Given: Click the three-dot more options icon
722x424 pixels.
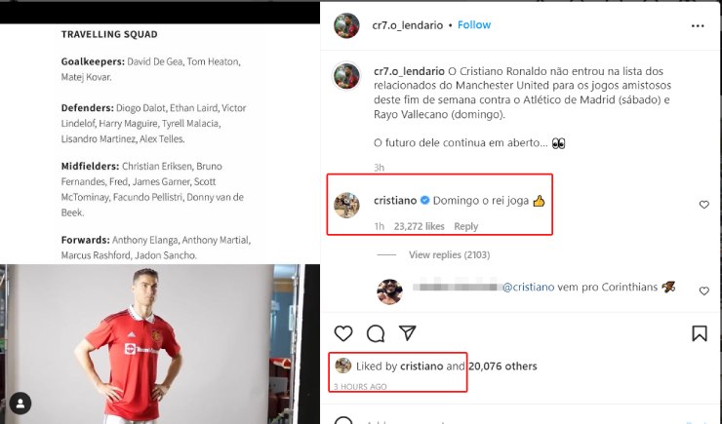Looking at the screenshot, I should click(x=698, y=25).
